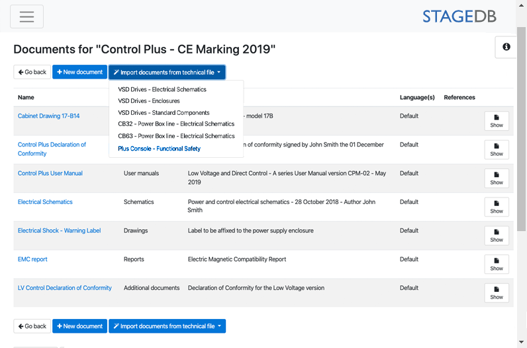Open the Control Plus User Manual link
The height and width of the screenshot is (348, 527).
coord(50,173)
